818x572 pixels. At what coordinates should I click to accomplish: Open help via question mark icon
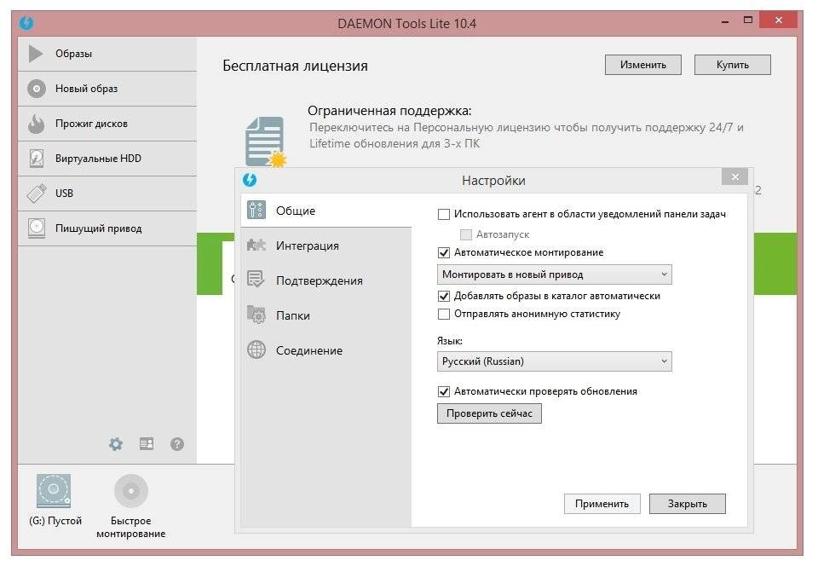click(x=177, y=444)
